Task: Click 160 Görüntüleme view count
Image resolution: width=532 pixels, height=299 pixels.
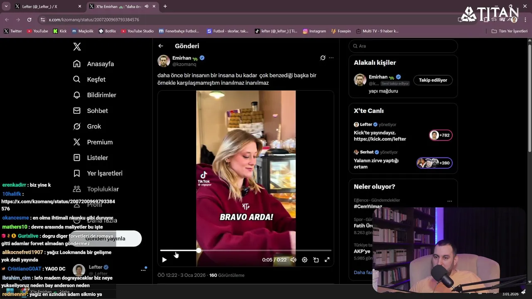Action: pos(227,275)
